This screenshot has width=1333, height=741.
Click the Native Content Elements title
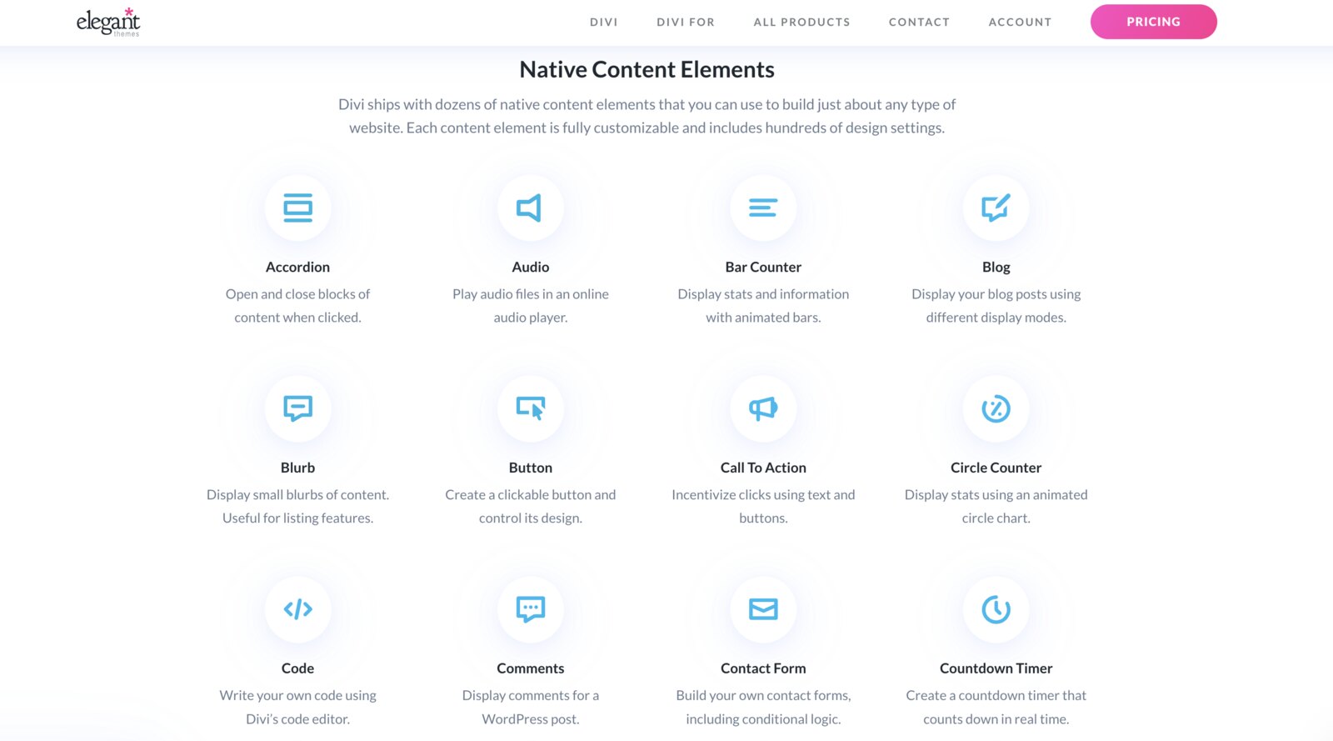pos(647,69)
